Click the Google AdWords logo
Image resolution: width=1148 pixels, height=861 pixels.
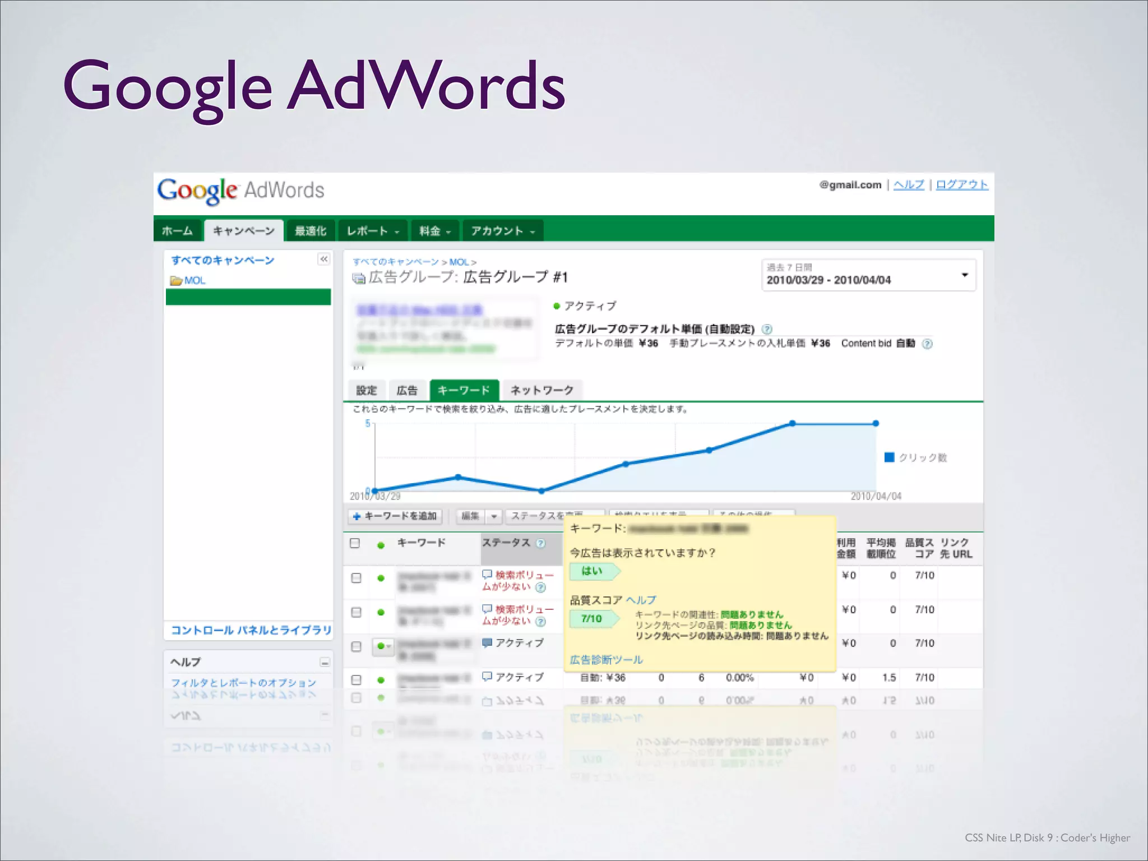coord(241,191)
